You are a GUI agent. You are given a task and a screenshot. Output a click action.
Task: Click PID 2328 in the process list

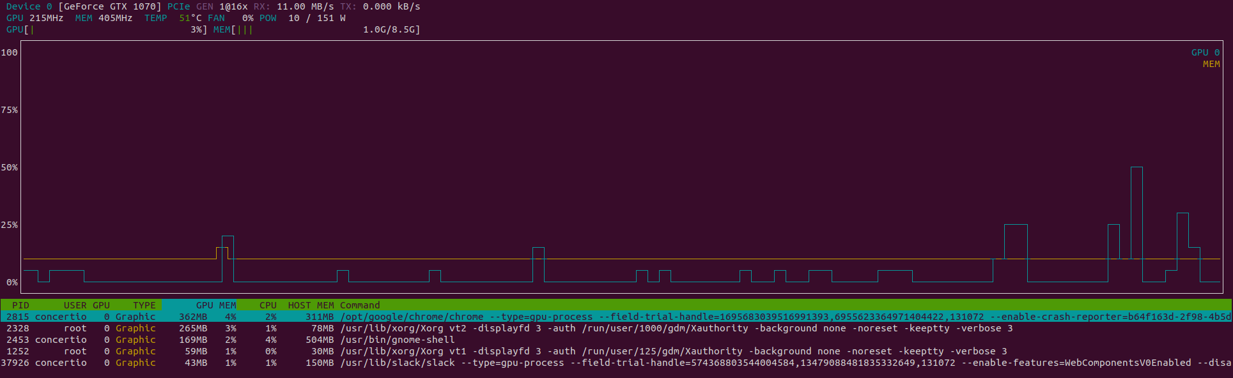coord(18,328)
